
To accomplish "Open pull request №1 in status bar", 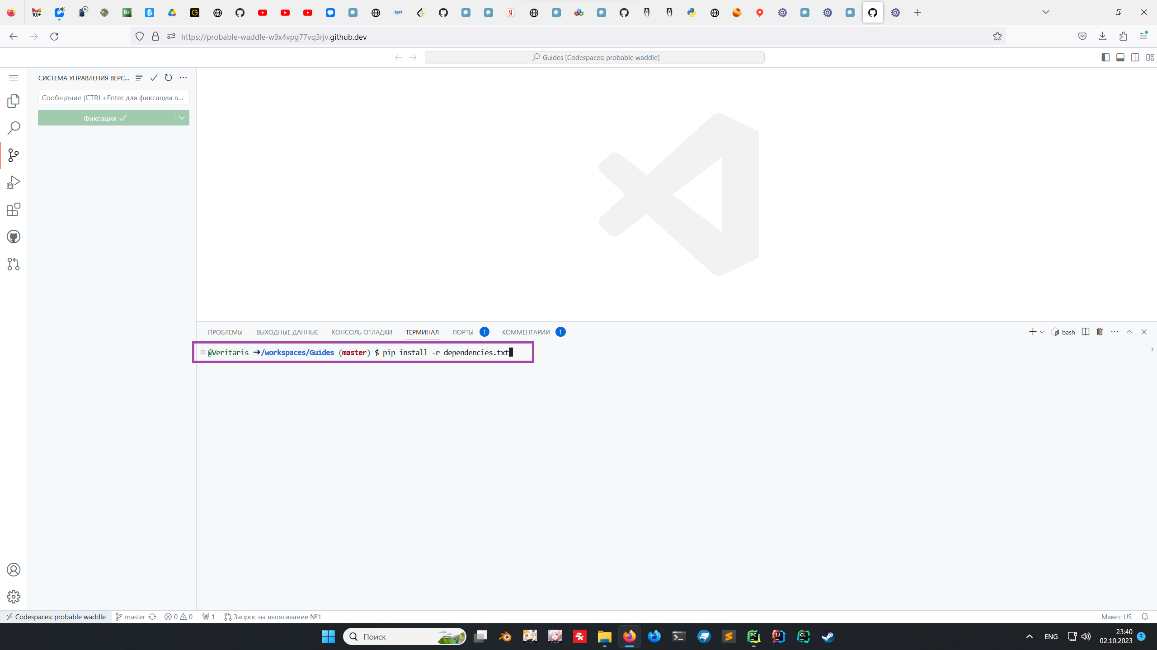I will pyautogui.click(x=273, y=617).
